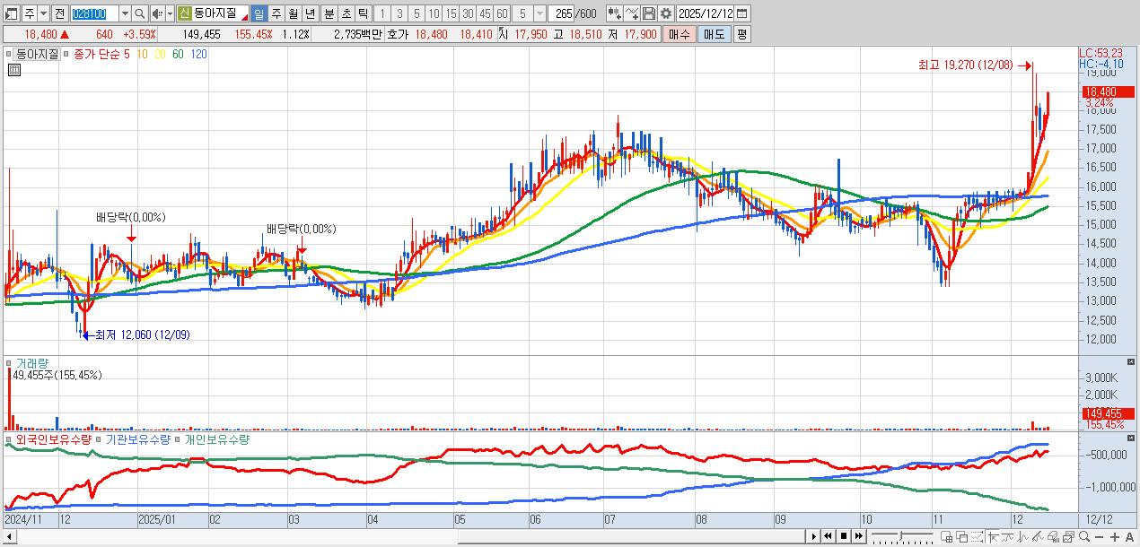Click the candle count field showing 265
Image resolution: width=1140 pixels, height=547 pixels.
pyautogui.click(x=563, y=13)
